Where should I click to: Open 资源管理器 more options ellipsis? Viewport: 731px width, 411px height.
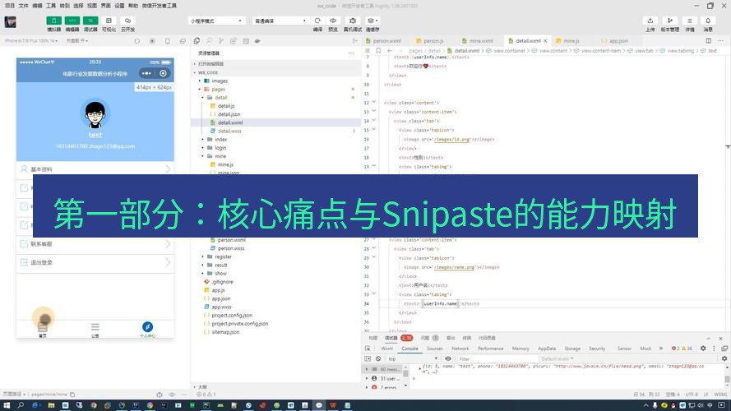350,53
